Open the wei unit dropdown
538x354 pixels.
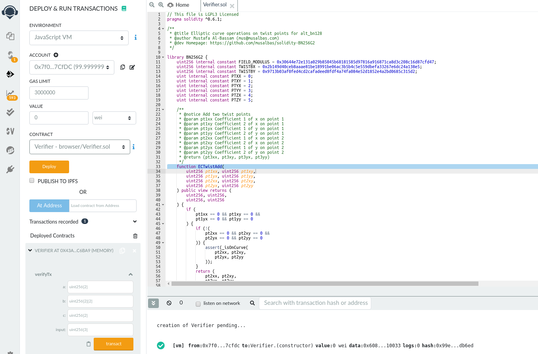tap(114, 118)
